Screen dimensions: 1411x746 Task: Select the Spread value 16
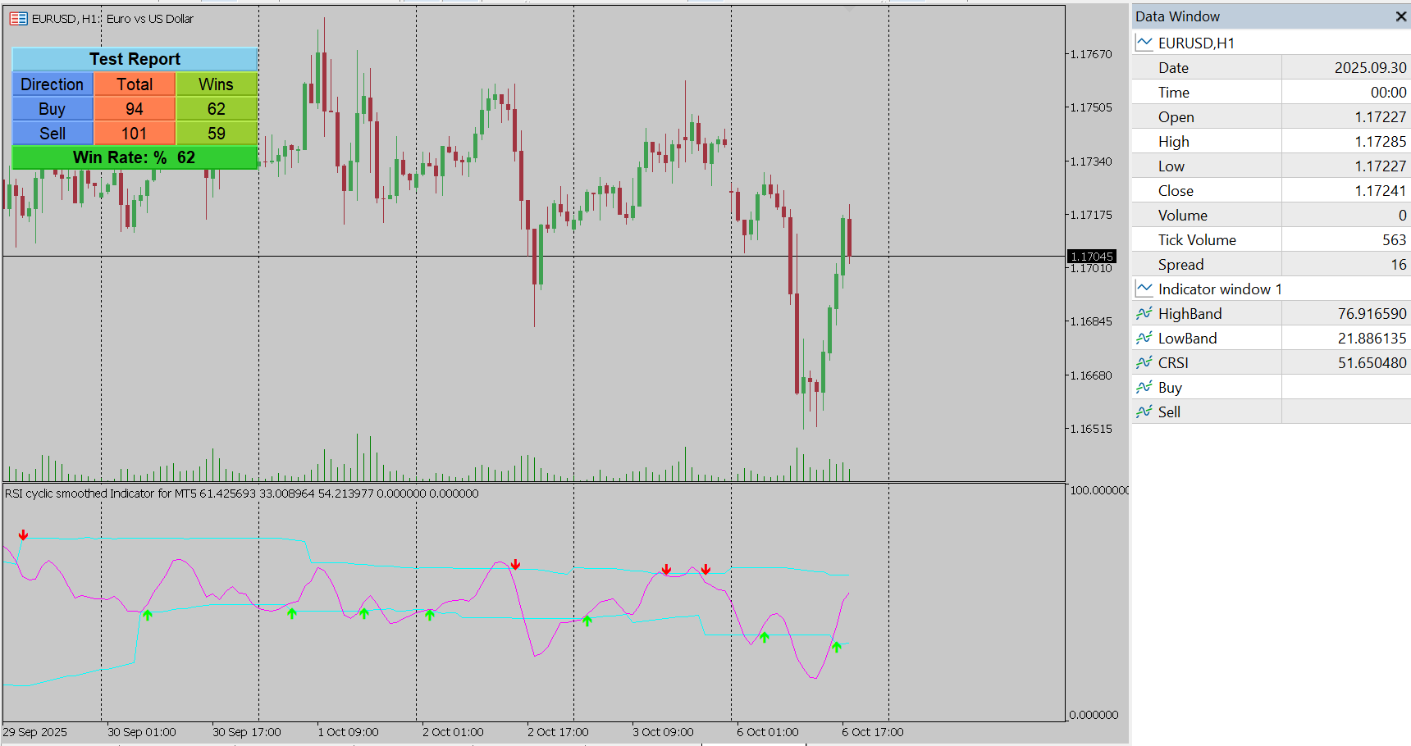coord(1399,265)
